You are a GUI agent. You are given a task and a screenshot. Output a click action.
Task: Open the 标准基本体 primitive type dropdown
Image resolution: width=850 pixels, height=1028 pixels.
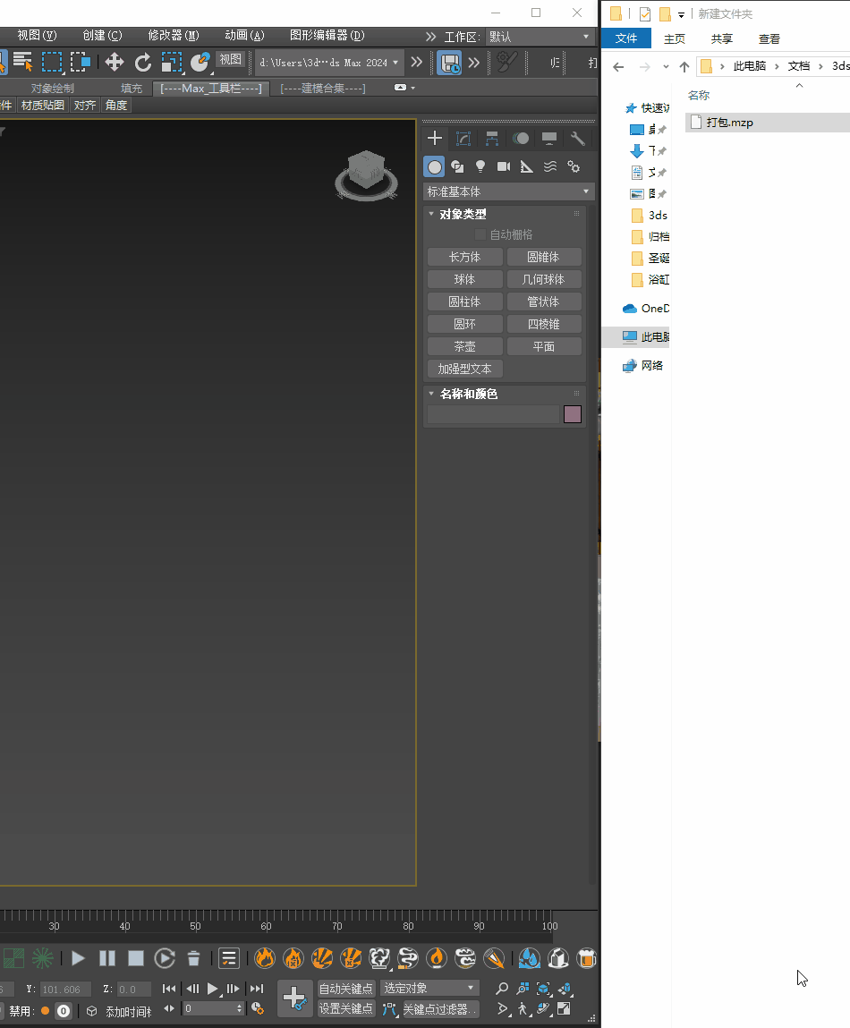[x=508, y=191]
